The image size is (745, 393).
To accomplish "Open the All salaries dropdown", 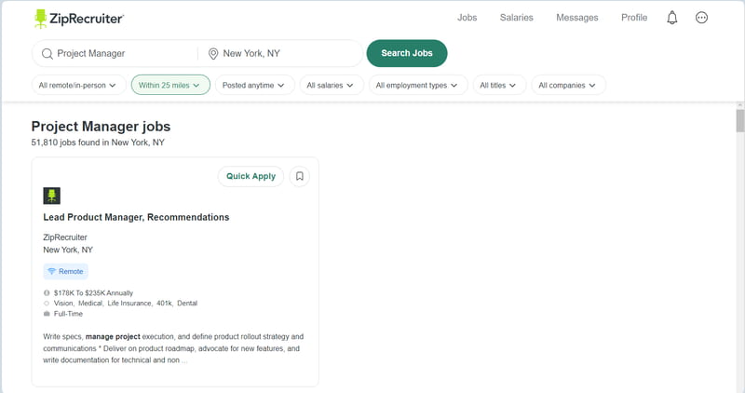I will pyautogui.click(x=332, y=85).
